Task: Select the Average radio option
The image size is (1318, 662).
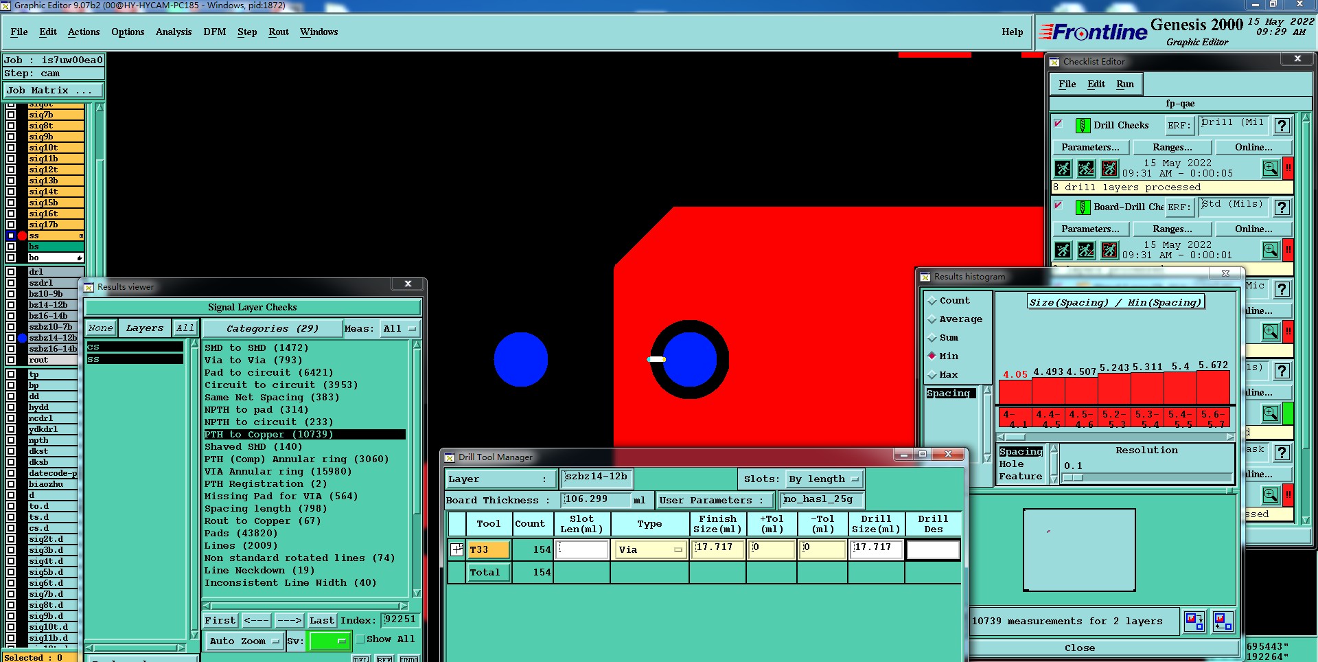Action: 932,319
